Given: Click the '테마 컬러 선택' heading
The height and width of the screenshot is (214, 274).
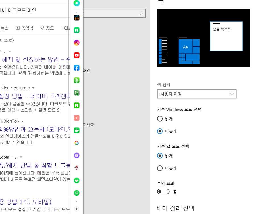Looking at the screenshot, I should coord(175,208).
